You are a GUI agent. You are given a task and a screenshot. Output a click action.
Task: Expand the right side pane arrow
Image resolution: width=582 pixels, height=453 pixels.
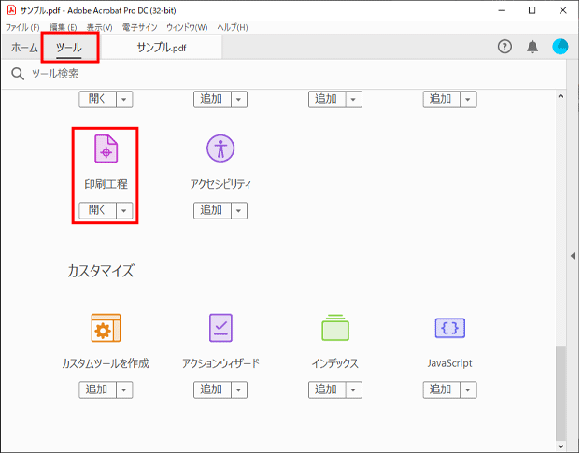[x=573, y=256]
